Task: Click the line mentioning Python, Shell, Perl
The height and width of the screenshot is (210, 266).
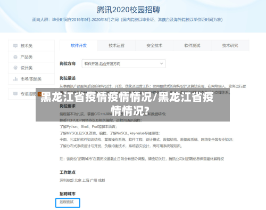Action: coord(88,127)
